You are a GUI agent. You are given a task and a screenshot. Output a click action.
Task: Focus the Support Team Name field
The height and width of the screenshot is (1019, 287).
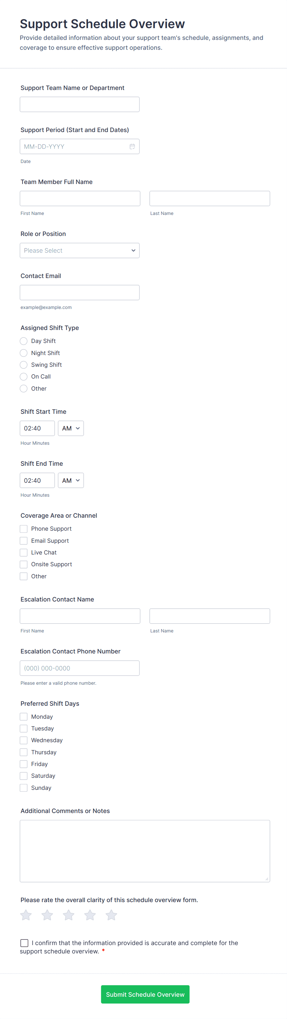(79, 105)
